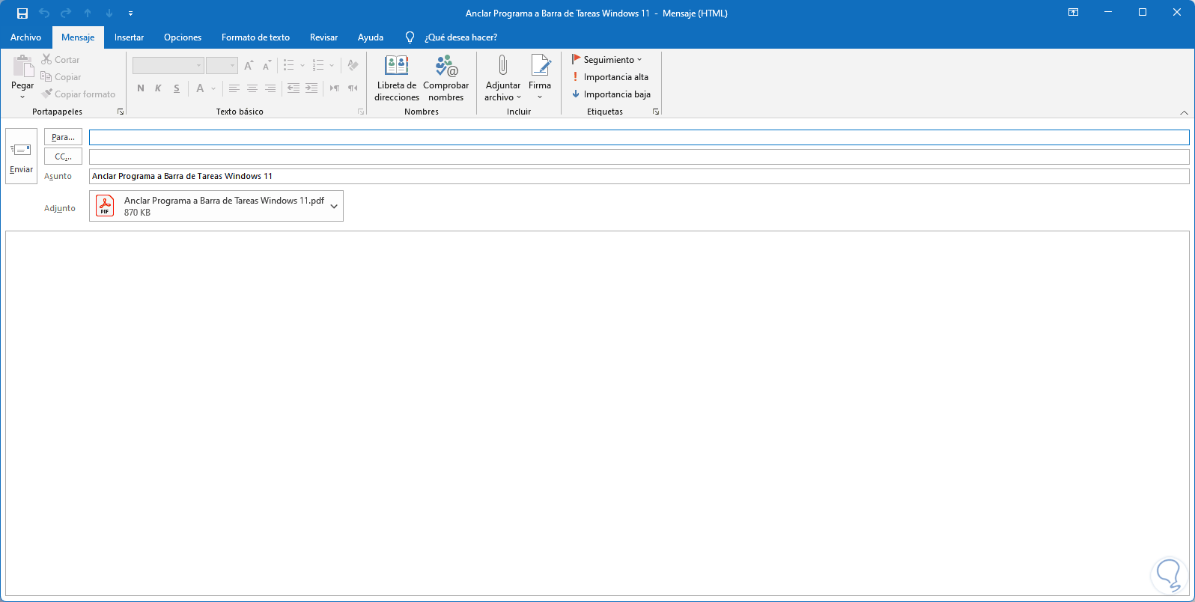Screen dimensions: 1195x602
Task: Select the Mensaje ribbon tab
Action: click(78, 37)
